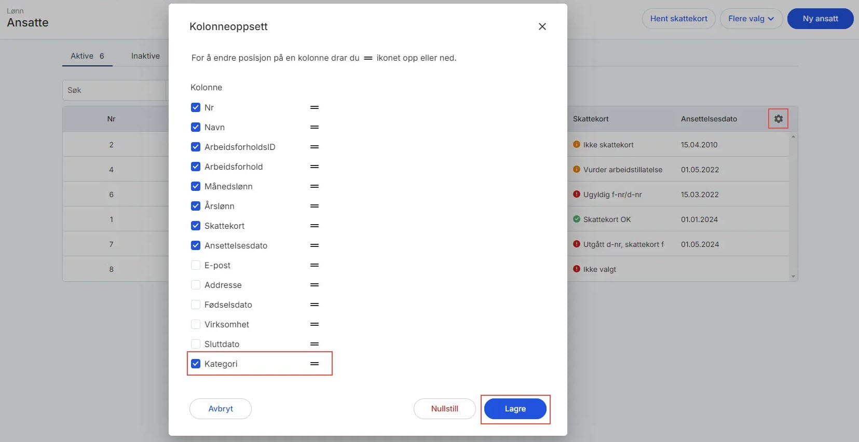Viewport: 859px width, 442px height.
Task: Tick the Sluttdato column checkbox
Action: click(x=196, y=344)
